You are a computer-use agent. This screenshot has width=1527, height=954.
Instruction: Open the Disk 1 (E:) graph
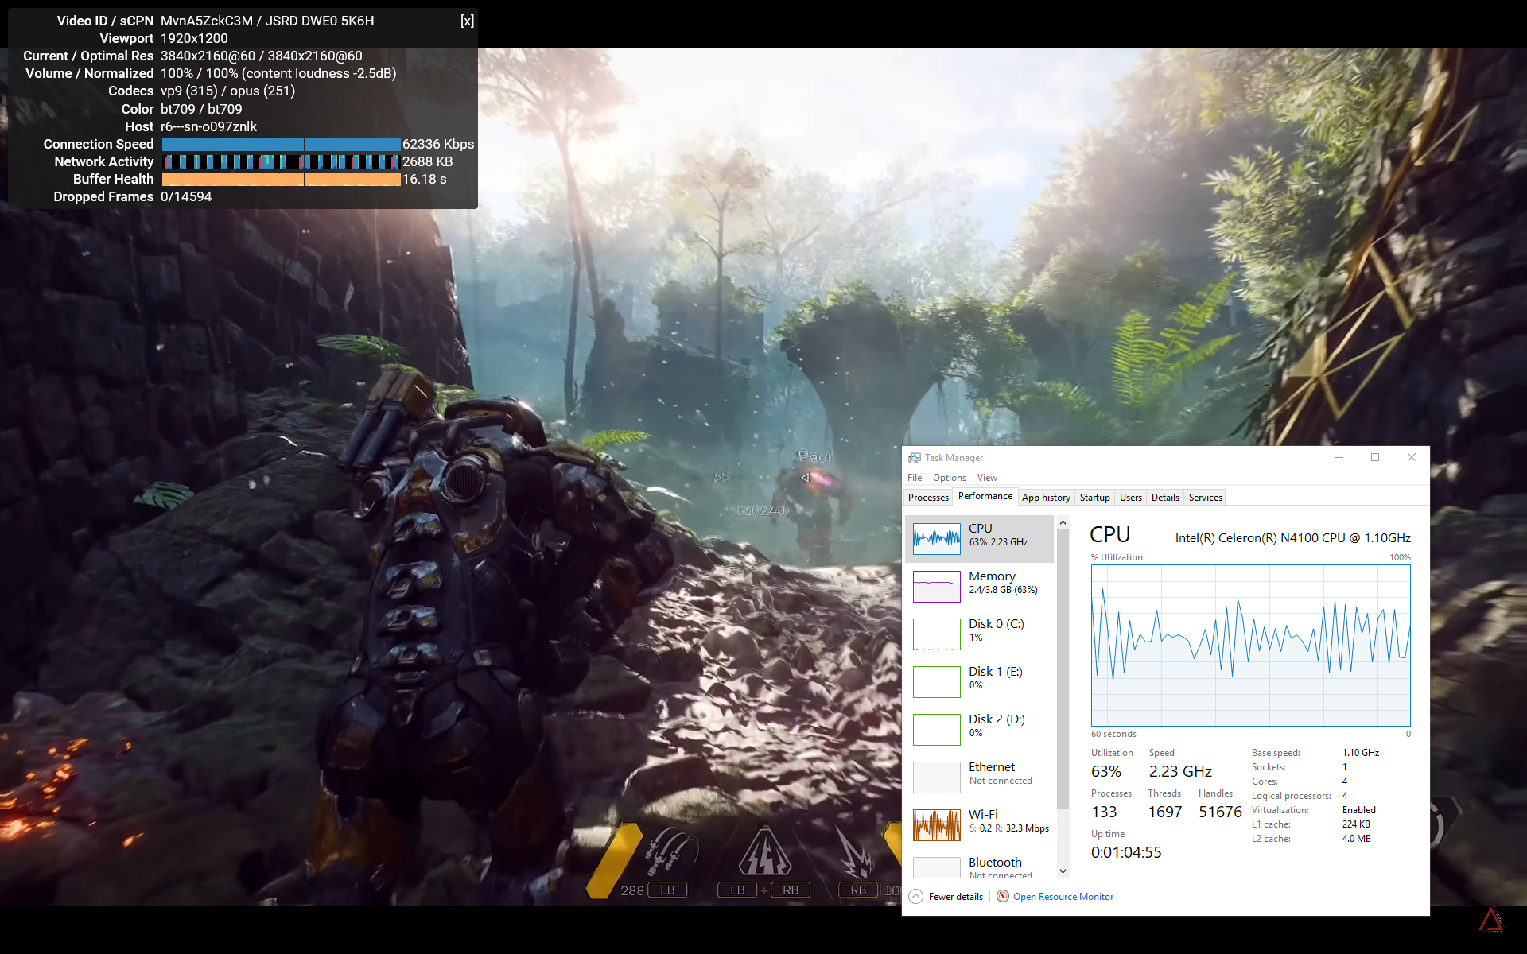pos(936,682)
